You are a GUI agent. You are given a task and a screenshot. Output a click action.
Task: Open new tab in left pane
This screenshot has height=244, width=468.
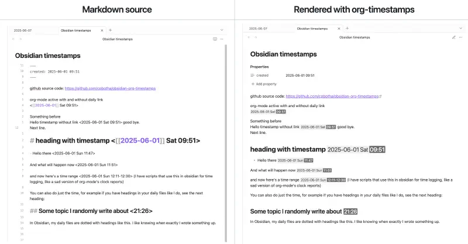click(x=110, y=29)
